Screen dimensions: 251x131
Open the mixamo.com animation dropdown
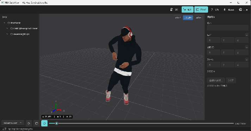point(13,123)
